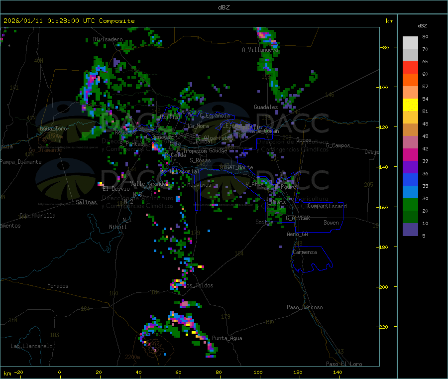Select the red 65 dBZ legend swatch
Screen dimensions: 448x379
(x=410, y=68)
